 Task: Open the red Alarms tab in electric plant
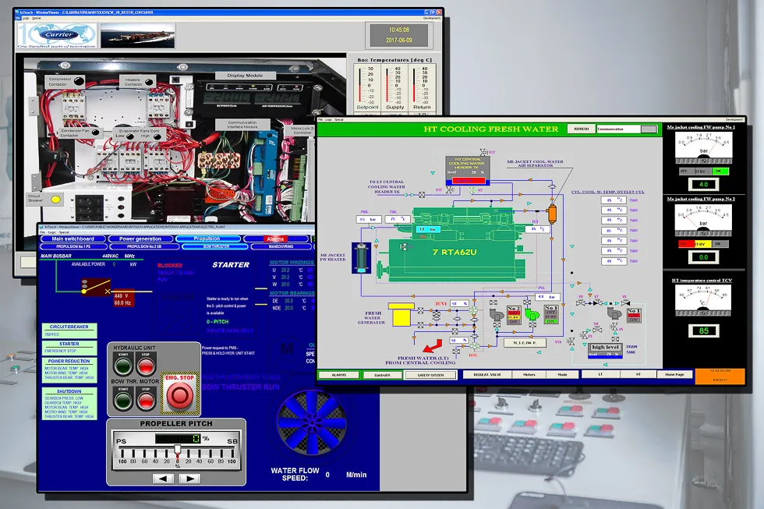pos(276,239)
